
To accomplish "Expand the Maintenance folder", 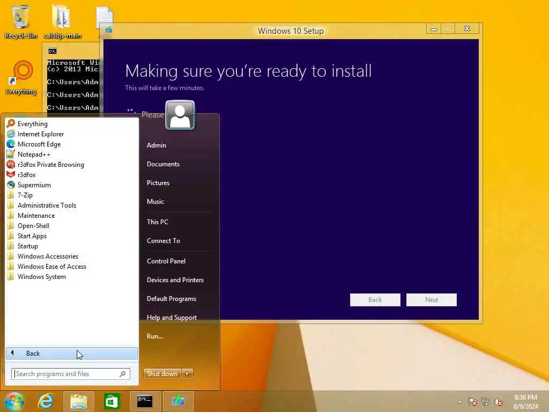I will tap(72, 215).
